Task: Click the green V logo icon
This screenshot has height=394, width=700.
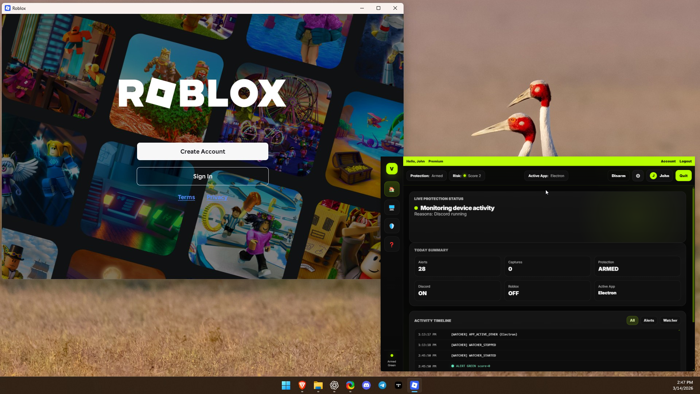Action: click(392, 169)
